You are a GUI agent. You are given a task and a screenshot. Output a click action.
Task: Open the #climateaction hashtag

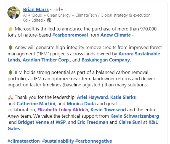tap(23, 141)
